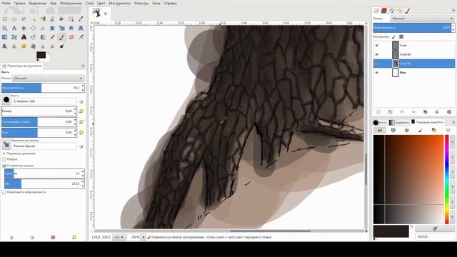Select the Free Select lasso tool
457x257 pixels.
tap(24, 19)
